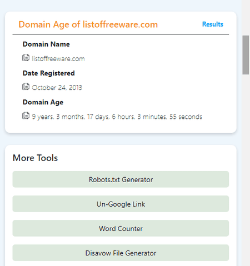250x266 pixels.
Task: Launch the Un-Google Link tool
Action: click(x=121, y=204)
